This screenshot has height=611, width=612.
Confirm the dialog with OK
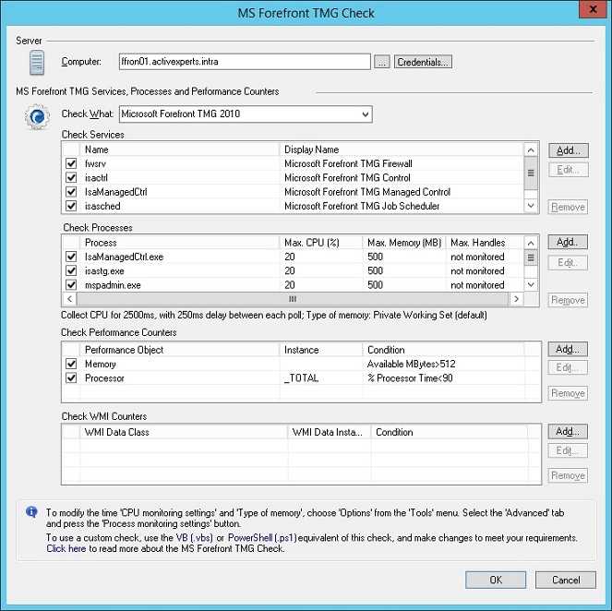496,580
